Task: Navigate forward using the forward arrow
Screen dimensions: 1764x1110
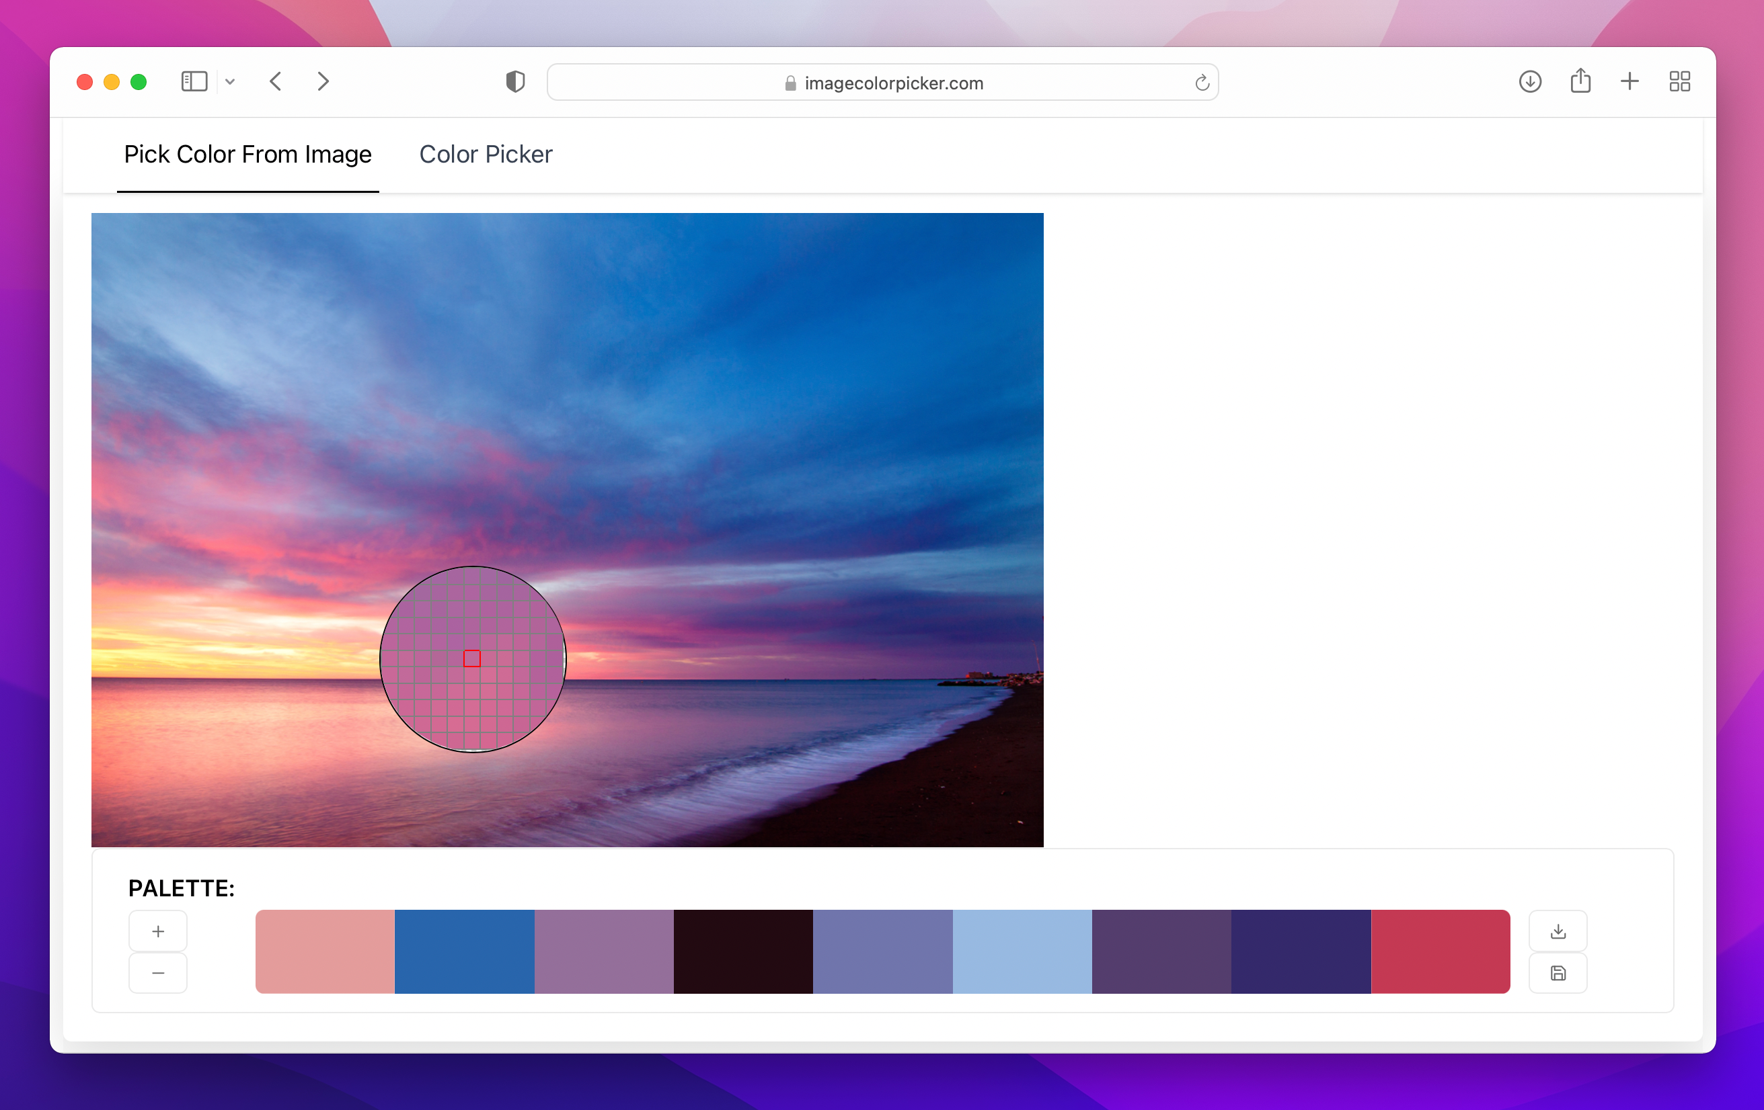Action: (323, 81)
